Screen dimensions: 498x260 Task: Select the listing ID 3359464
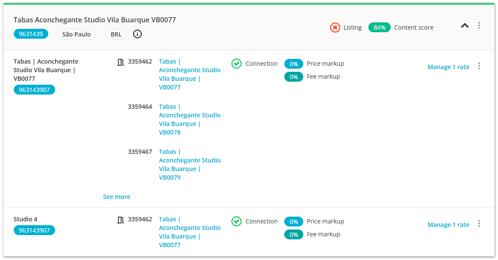(140, 107)
